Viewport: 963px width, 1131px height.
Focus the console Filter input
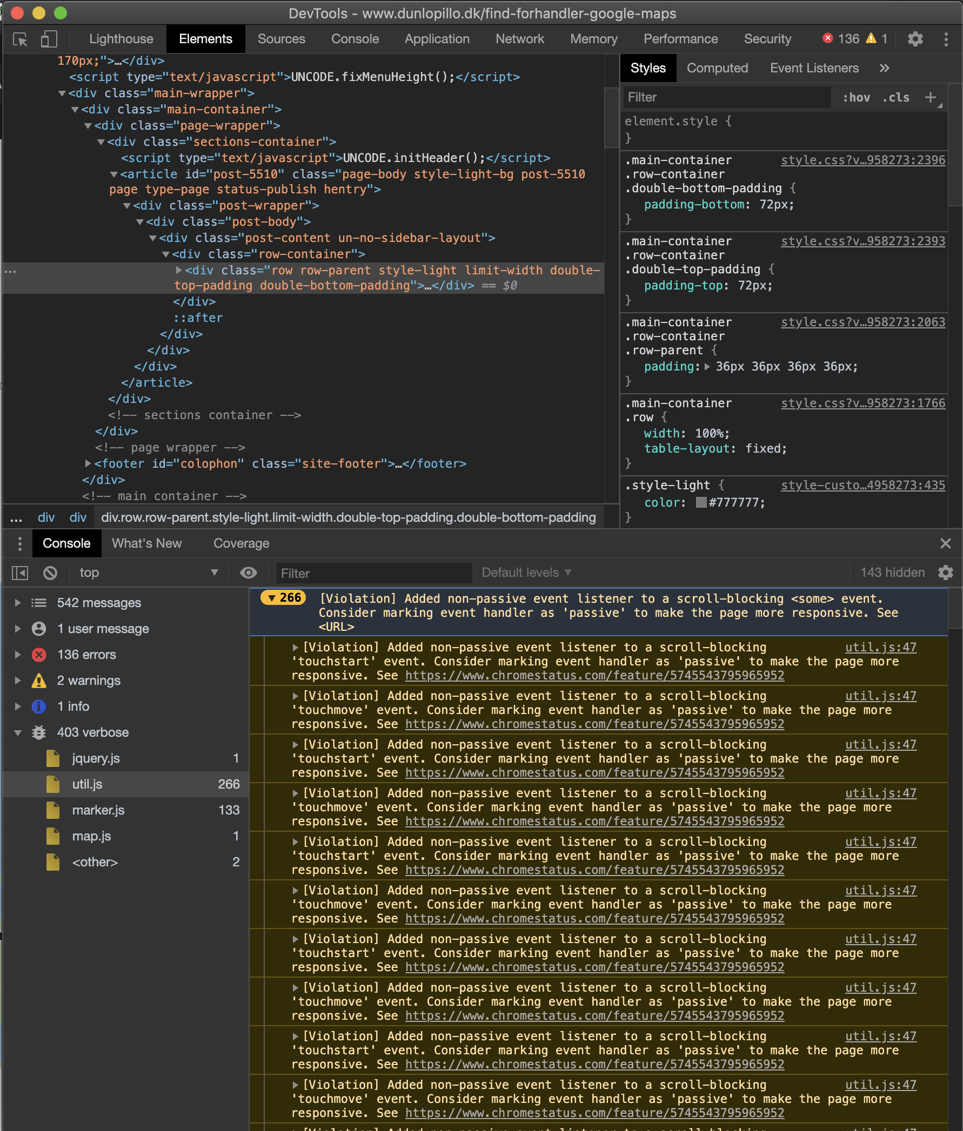point(374,573)
